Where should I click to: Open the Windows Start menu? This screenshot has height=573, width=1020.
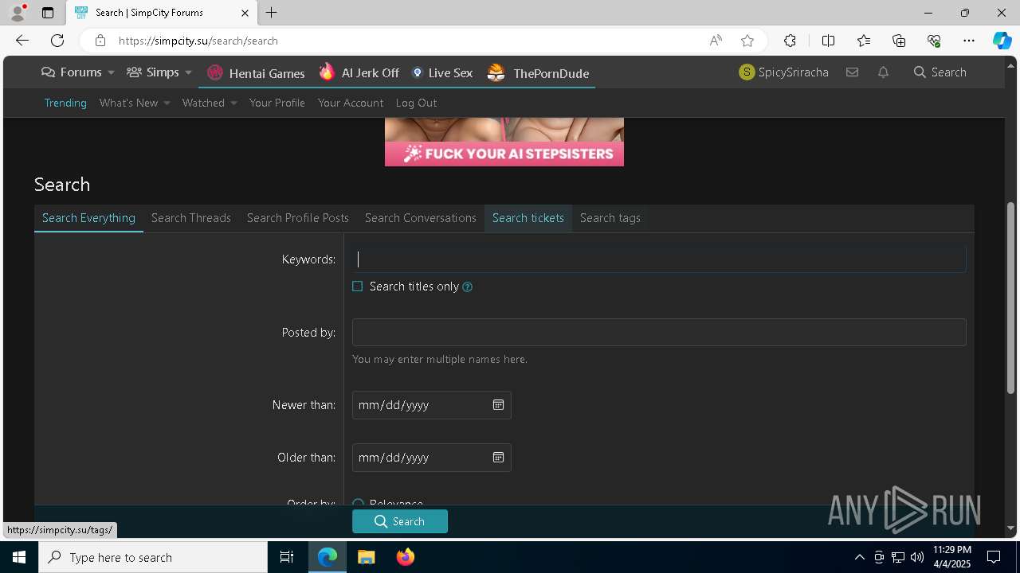point(19,557)
